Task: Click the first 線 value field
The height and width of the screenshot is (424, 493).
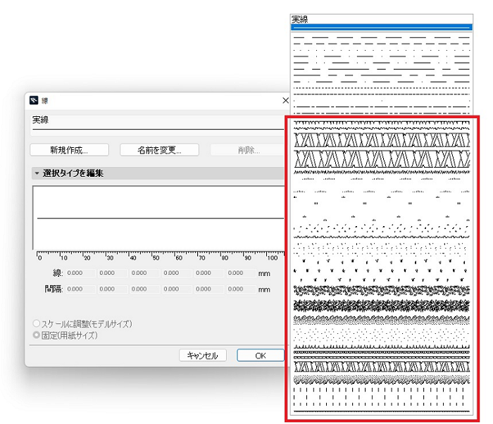Action: tap(81, 273)
